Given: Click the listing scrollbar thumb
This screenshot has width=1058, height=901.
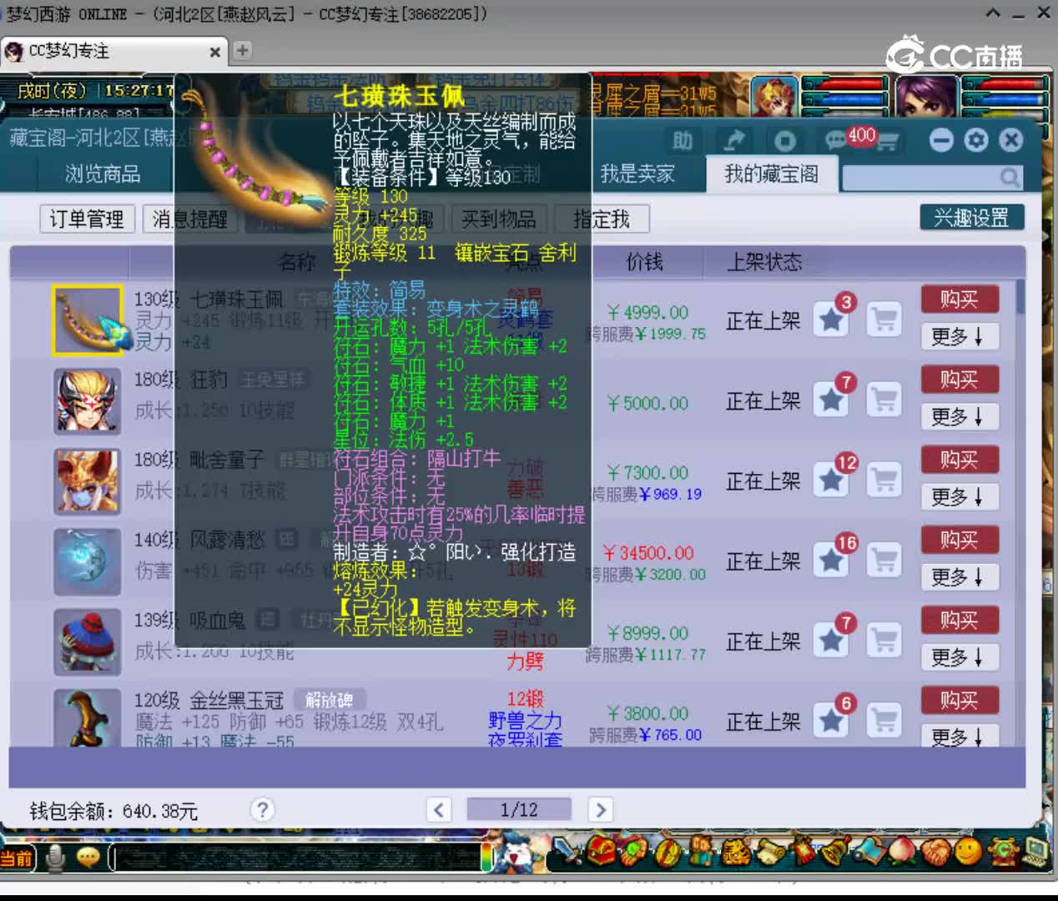Looking at the screenshot, I should (1020, 297).
